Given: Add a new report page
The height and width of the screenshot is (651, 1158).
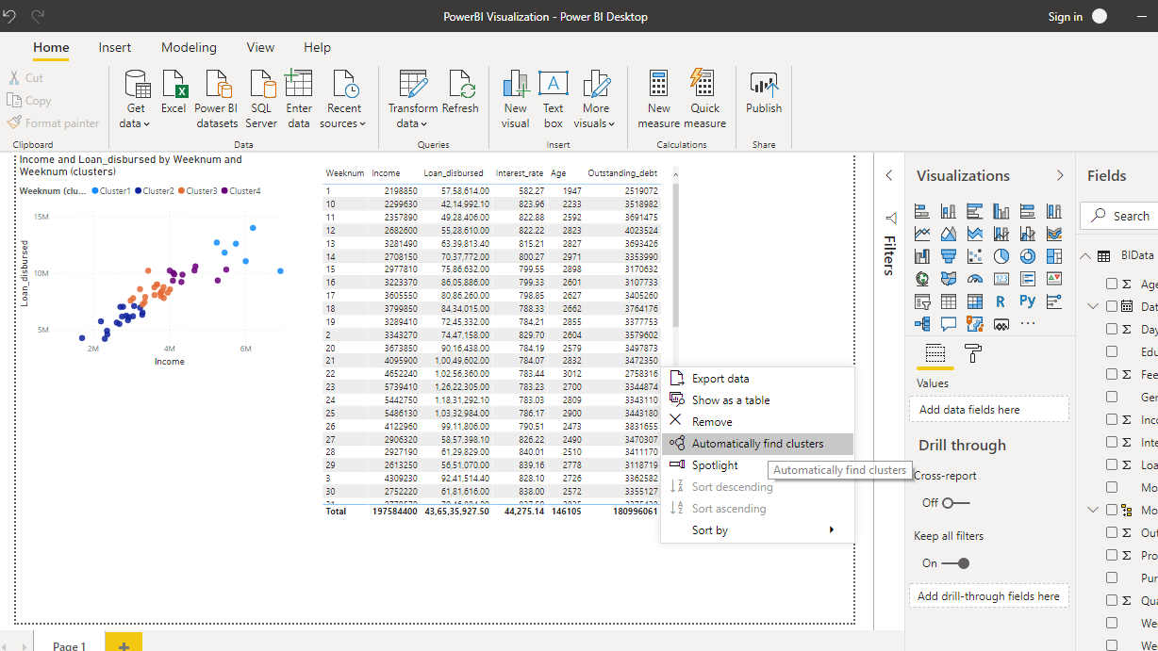Looking at the screenshot, I should pos(123,642).
